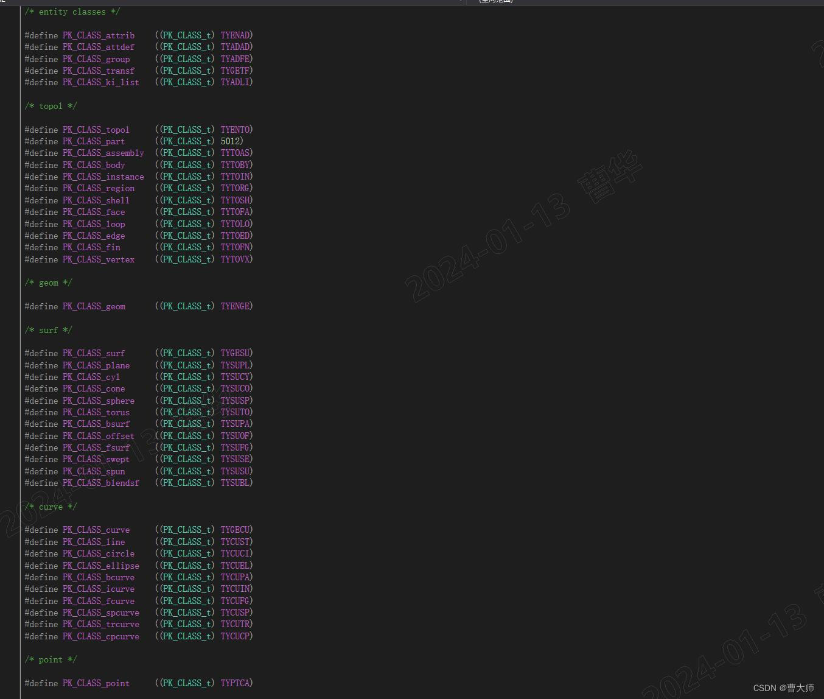Select the PK_CLASS_part identifier

pyautogui.click(x=94, y=141)
